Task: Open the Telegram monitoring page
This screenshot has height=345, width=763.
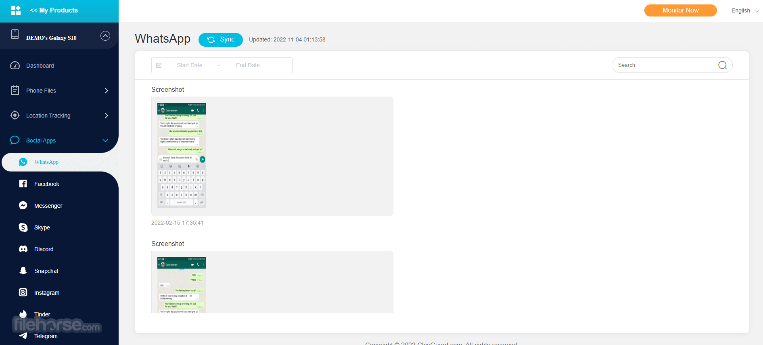Action: click(46, 336)
